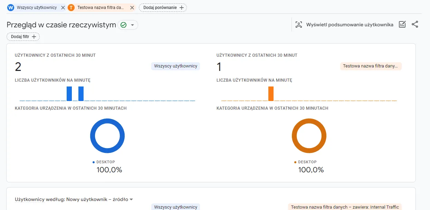Click 'Dodaj filtr' button

23,37
